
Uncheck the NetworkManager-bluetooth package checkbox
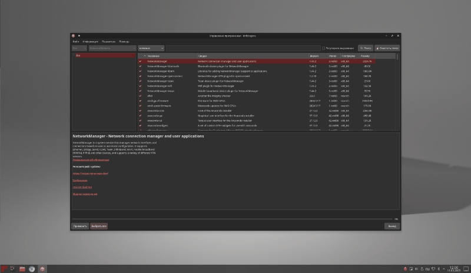[140, 66]
